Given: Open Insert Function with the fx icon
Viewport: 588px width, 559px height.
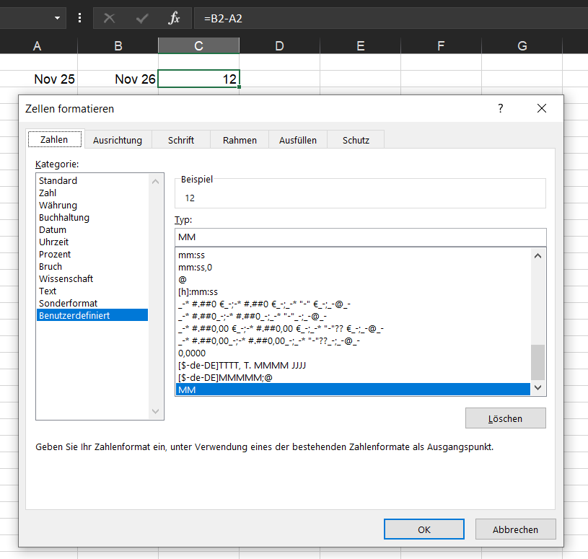Looking at the screenshot, I should coord(175,18).
